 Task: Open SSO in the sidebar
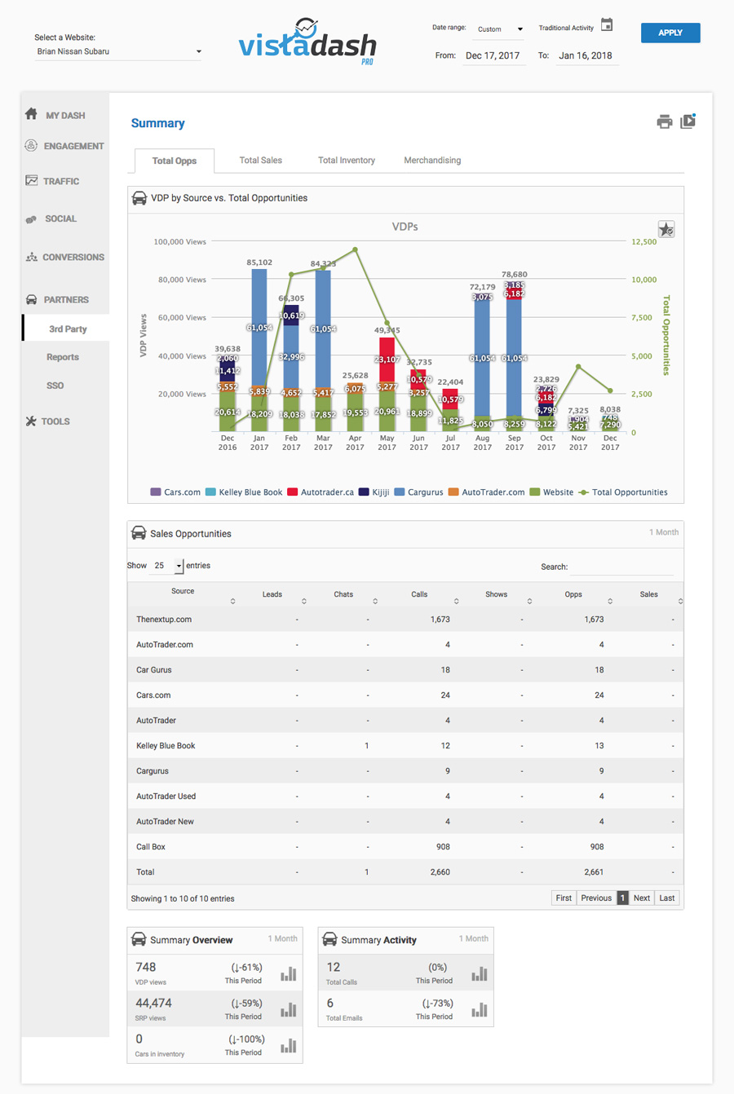[55, 386]
